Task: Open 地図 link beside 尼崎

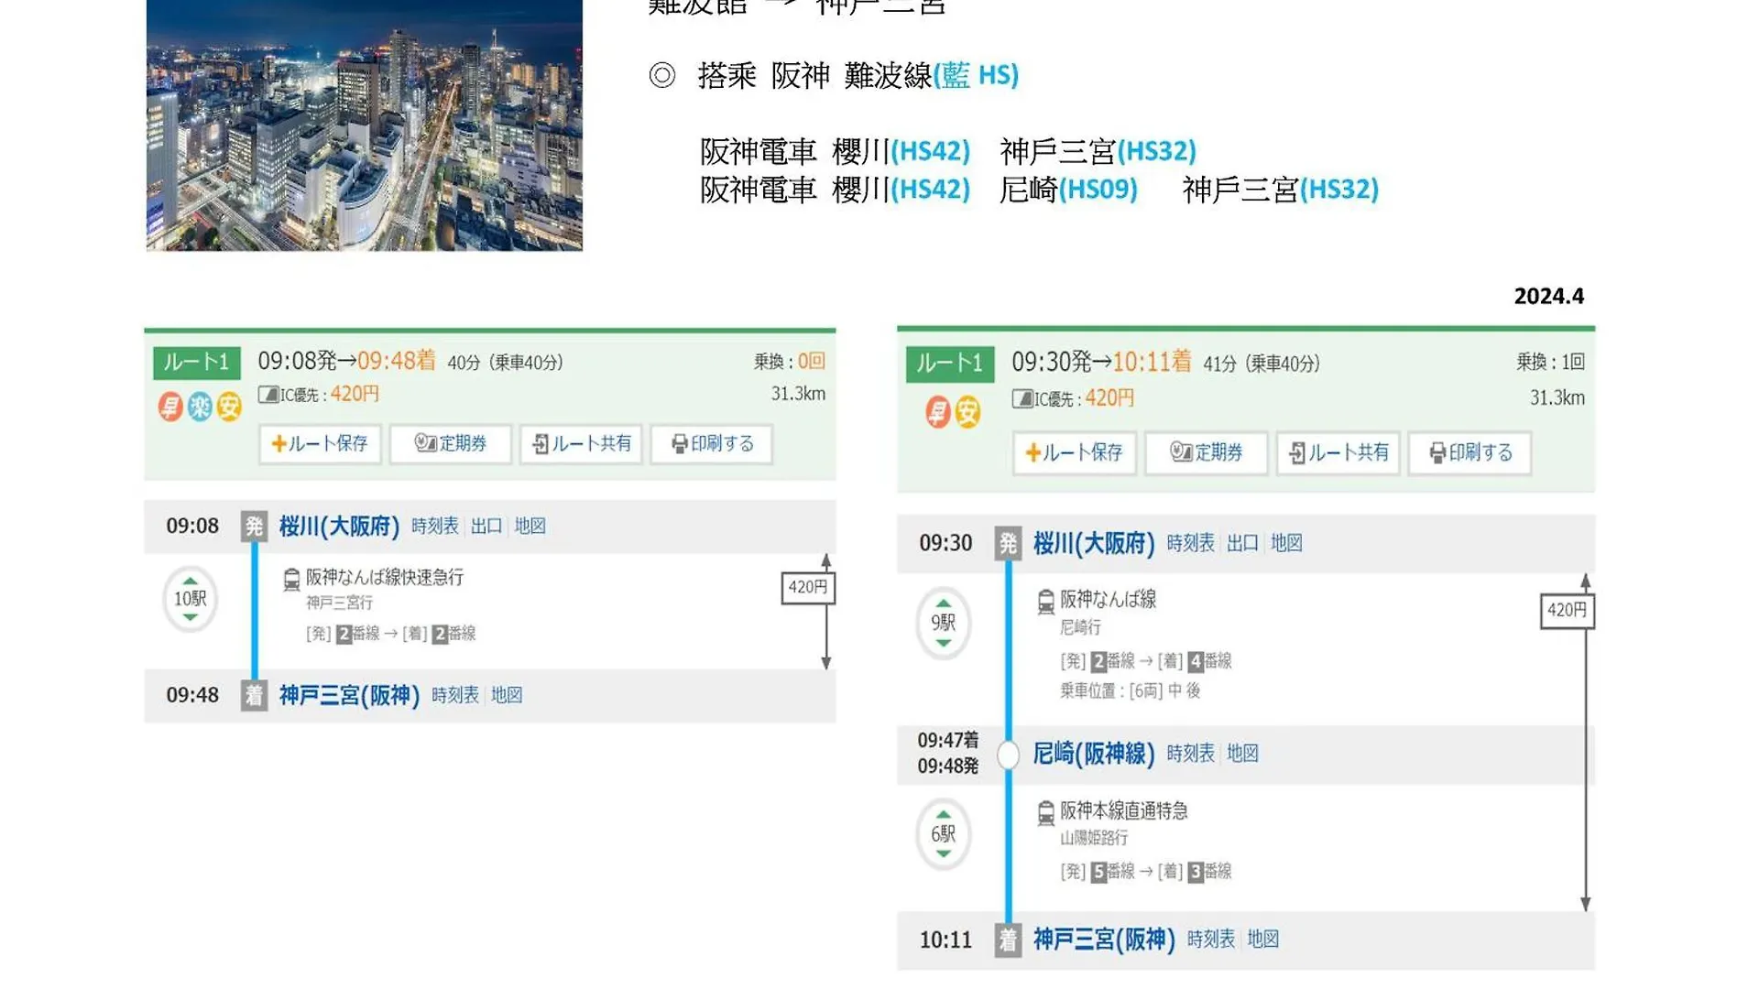Action: [1242, 754]
